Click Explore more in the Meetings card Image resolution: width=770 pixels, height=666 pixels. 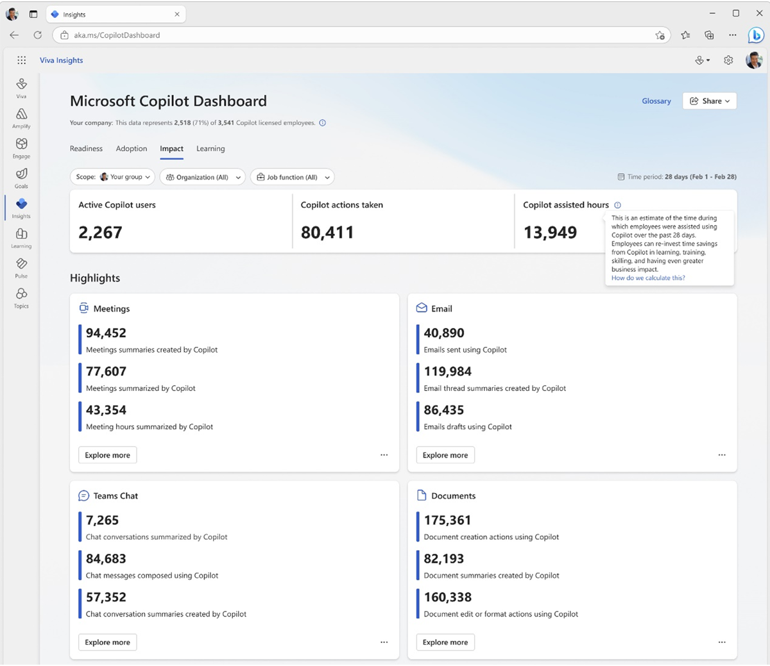pos(107,455)
